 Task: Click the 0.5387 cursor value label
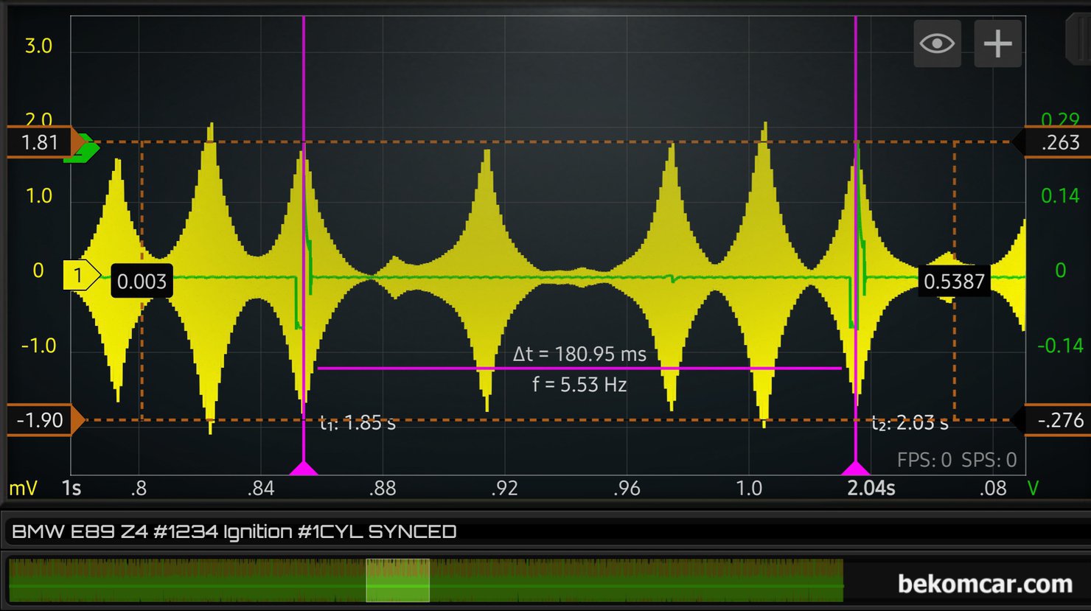tap(954, 282)
